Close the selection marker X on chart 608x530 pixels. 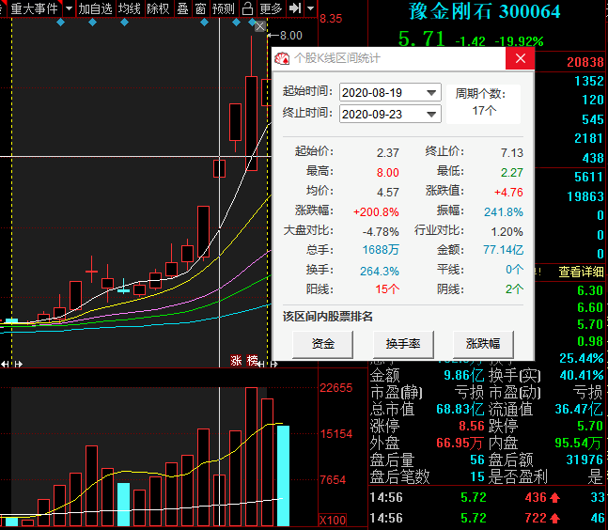pos(260,27)
